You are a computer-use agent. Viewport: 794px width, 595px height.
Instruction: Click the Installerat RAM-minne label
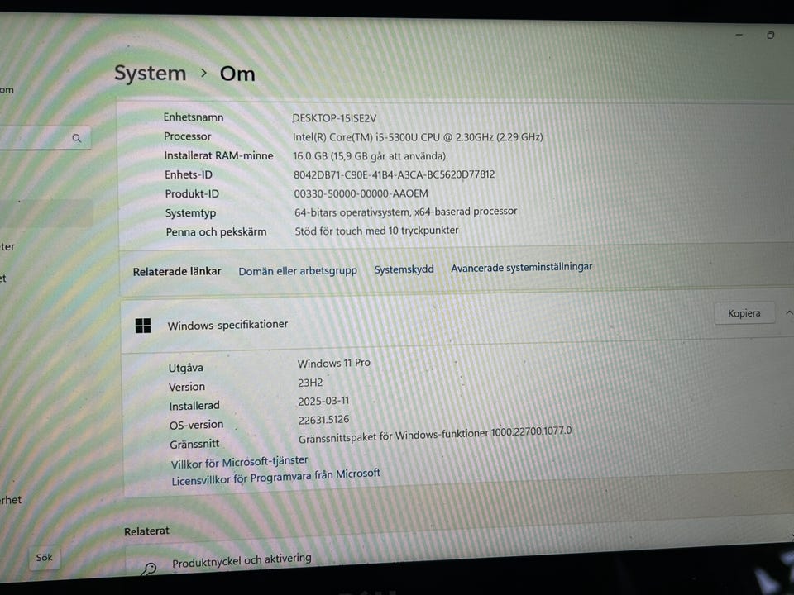click(x=218, y=156)
